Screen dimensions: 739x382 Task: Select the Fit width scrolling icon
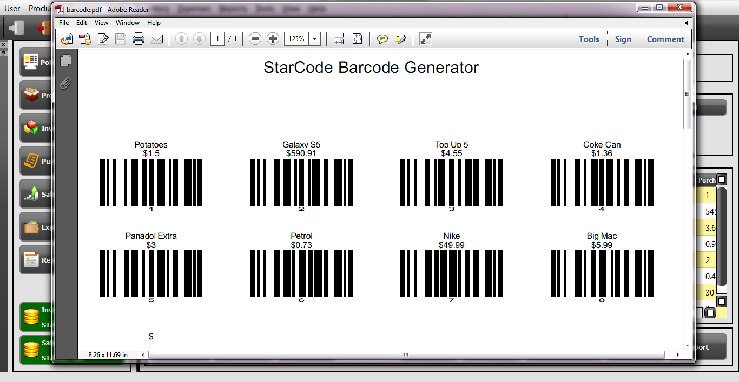[x=339, y=39]
